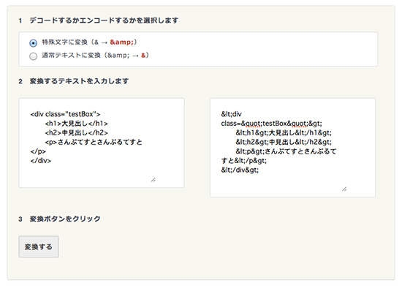Viewport: 402px width, 286px height.
Task: Click heading 変換するテキストを入力します
Action: click(x=79, y=81)
